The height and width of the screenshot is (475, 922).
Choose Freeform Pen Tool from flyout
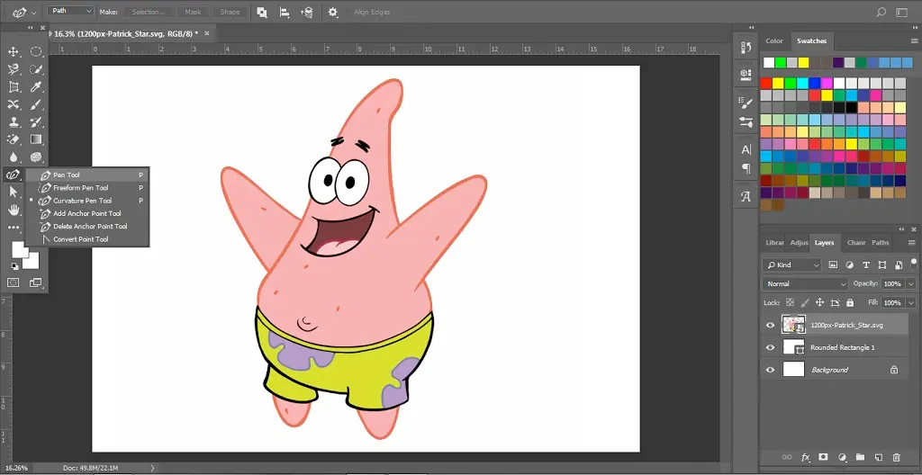87,187
